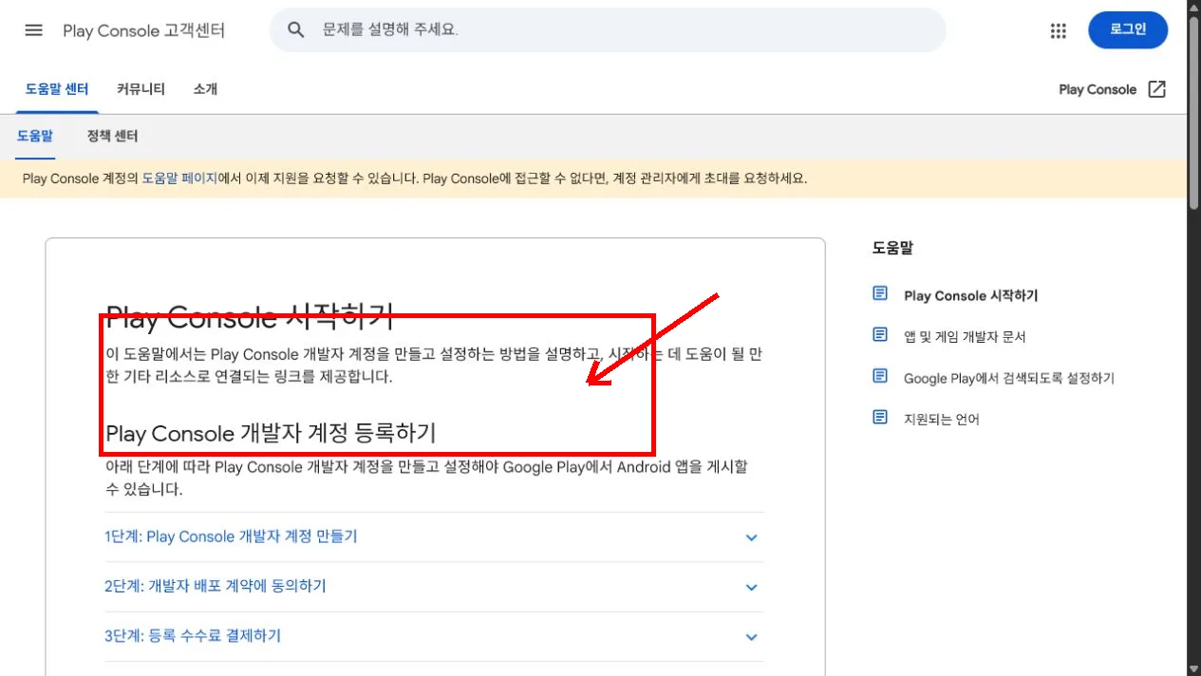This screenshot has width=1201, height=676.
Task: Open 3단계: 등록 수수료 결제하기
Action: pos(193,635)
